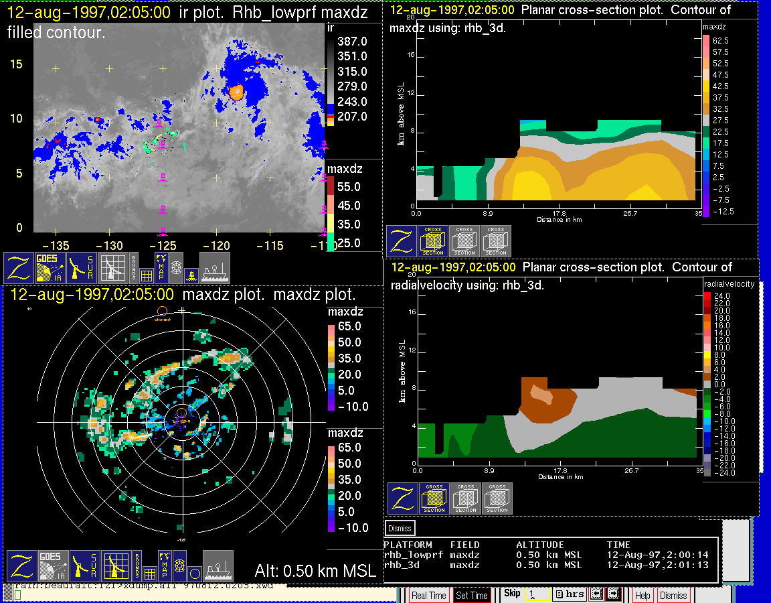This screenshot has height=603, width=771.
Task: Click the MAP icon in ir plot toolbar
Action: 161,267
